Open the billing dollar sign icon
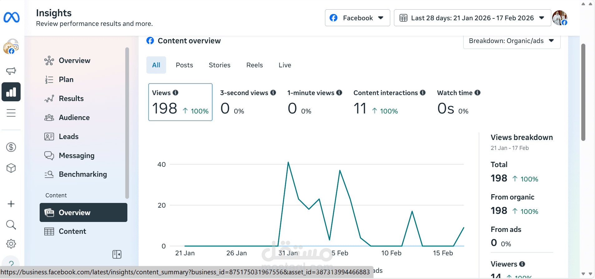This screenshot has width=595, height=279. [x=11, y=147]
